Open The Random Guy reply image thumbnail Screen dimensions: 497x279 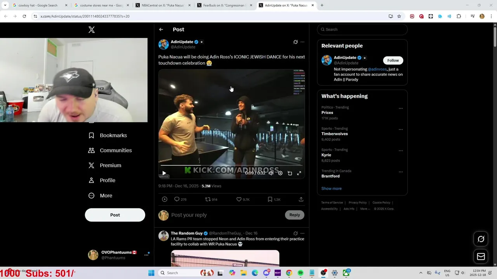click(225, 258)
